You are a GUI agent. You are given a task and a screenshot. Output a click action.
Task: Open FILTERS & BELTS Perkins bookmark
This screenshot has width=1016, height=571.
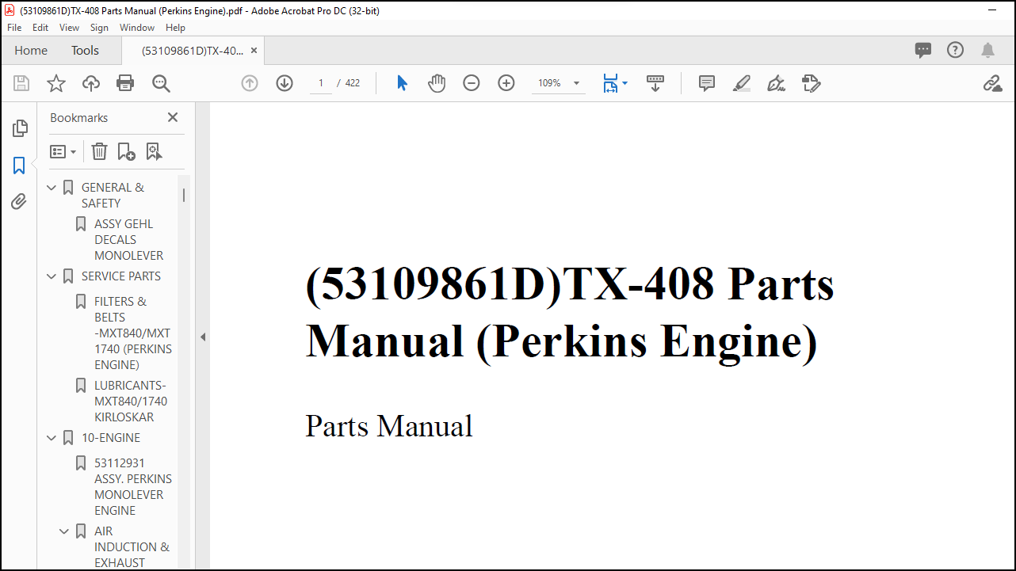[x=133, y=333]
